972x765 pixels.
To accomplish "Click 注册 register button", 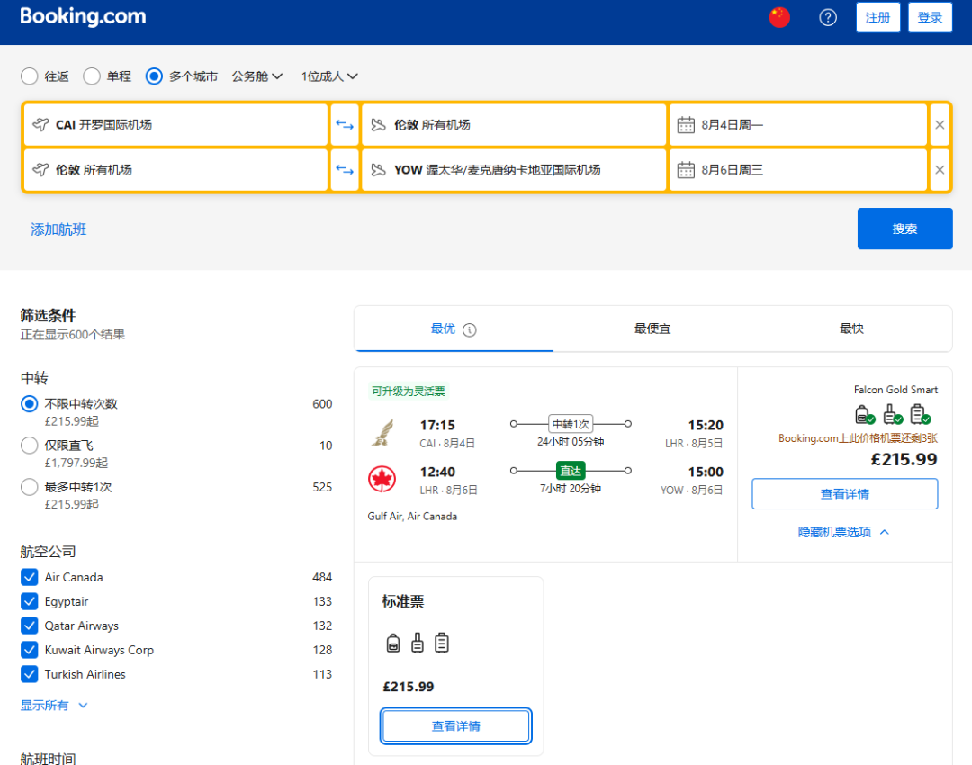I will pos(877,17).
